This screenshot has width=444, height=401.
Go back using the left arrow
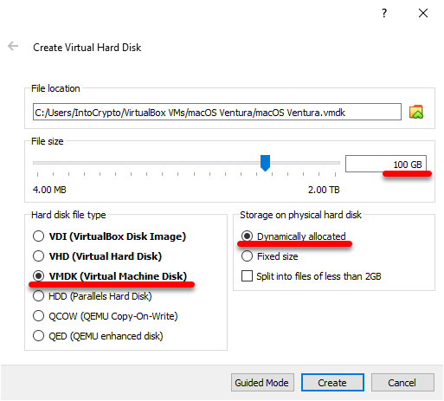[13, 46]
